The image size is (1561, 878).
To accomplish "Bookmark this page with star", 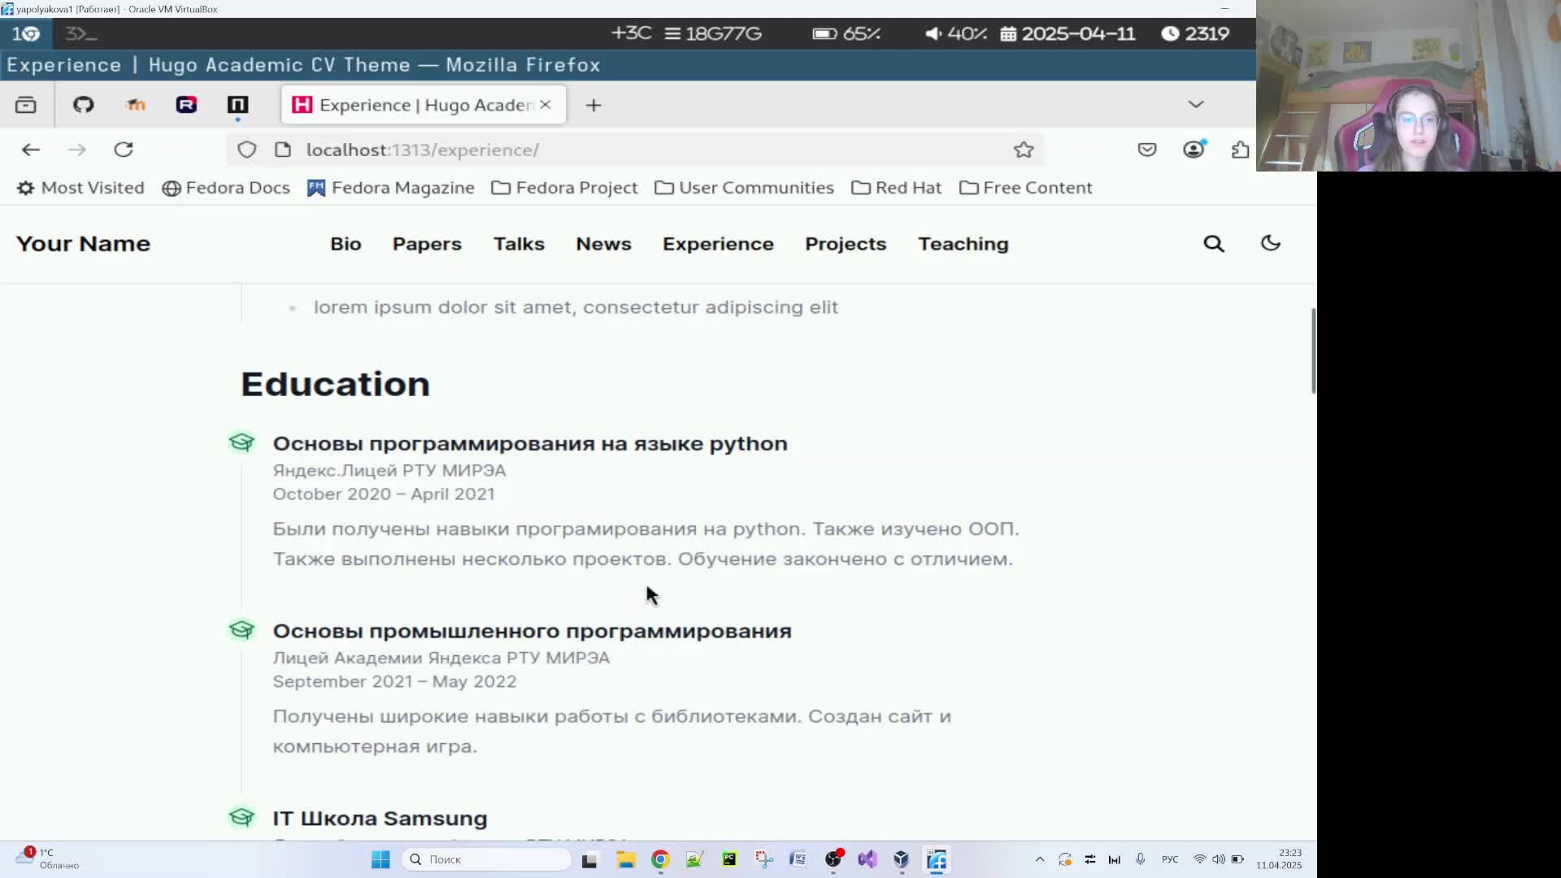I will (1024, 150).
